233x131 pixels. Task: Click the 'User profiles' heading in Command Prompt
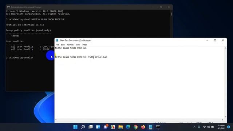pyautogui.click(x=15, y=41)
